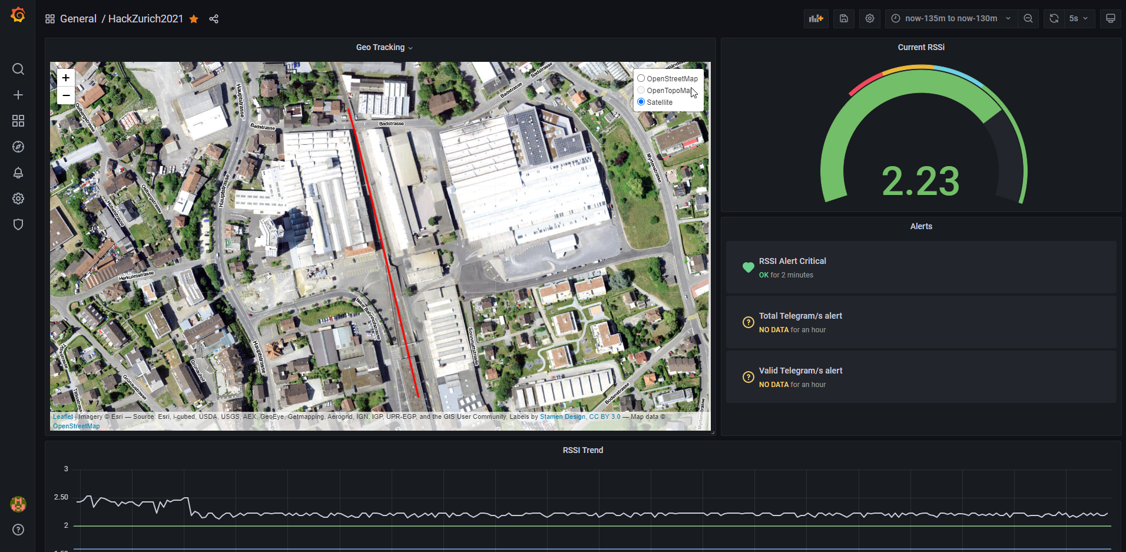
Task: Expand the 5s refresh interval dropdown
Action: (1078, 18)
